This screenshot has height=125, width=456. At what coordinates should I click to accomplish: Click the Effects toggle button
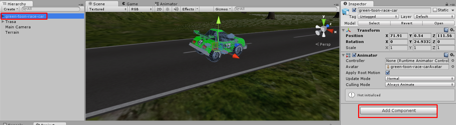click(188, 9)
